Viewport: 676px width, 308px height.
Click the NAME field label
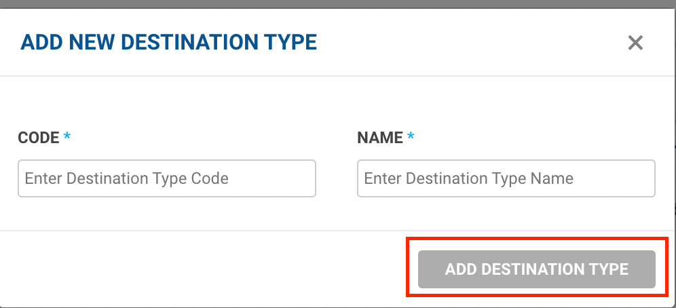click(380, 138)
